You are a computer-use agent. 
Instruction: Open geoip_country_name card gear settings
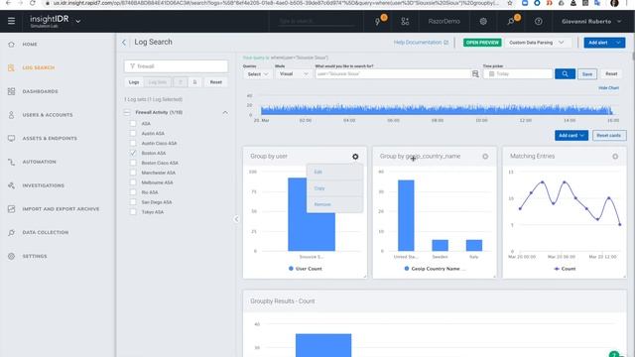pos(485,157)
